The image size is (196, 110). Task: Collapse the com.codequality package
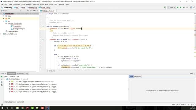[x=6, y=24]
